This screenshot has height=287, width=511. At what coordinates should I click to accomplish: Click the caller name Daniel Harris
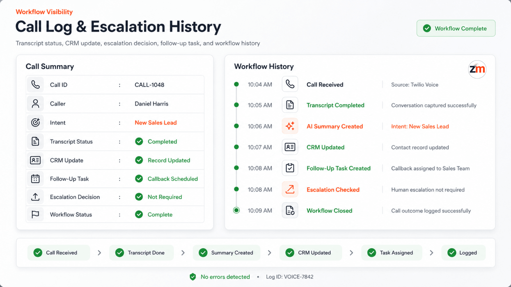(x=151, y=104)
